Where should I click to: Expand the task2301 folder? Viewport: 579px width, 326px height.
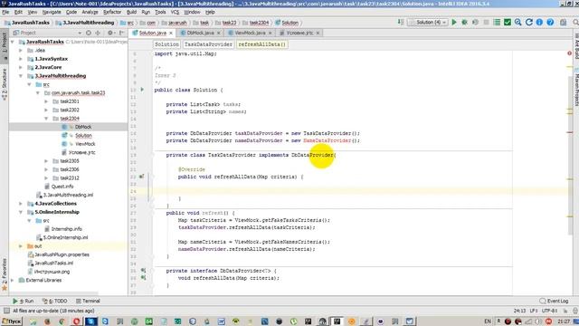point(46,101)
